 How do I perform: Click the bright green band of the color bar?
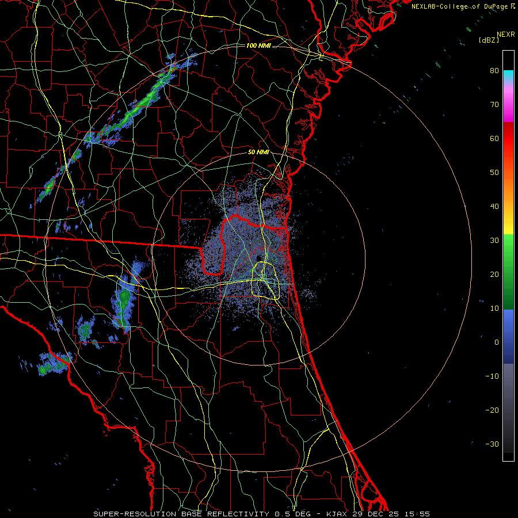508,247
